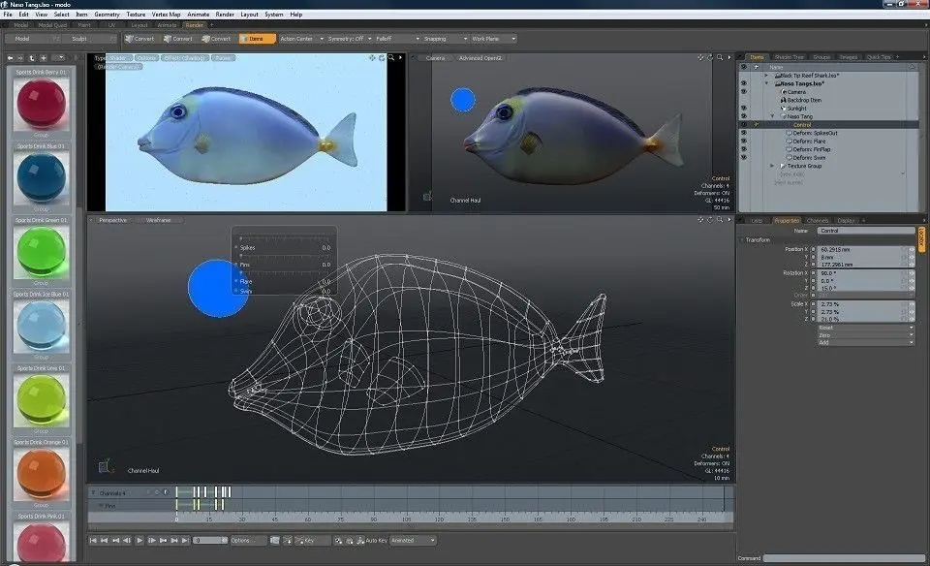Collapse the Naso Tang.lxo scene
Screen dimensions: 930x566
tap(766, 83)
